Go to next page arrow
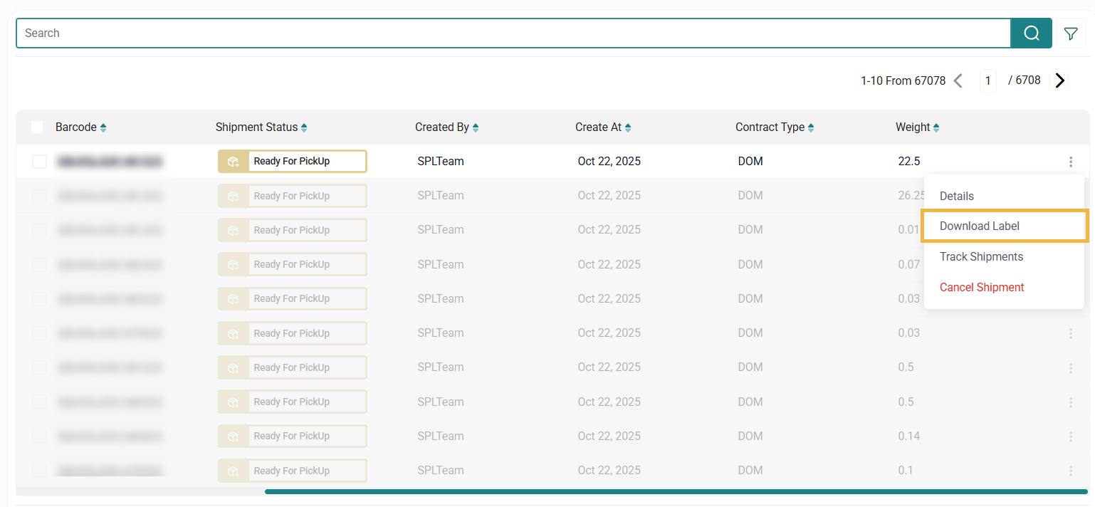This screenshot has height=507, width=1095. pos(1060,80)
